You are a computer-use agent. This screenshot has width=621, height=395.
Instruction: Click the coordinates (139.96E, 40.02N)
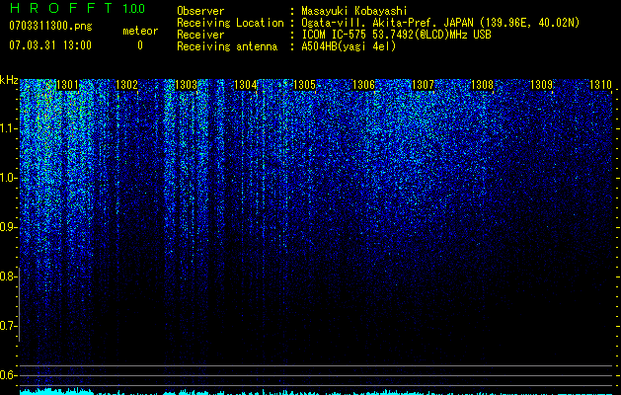528,24
